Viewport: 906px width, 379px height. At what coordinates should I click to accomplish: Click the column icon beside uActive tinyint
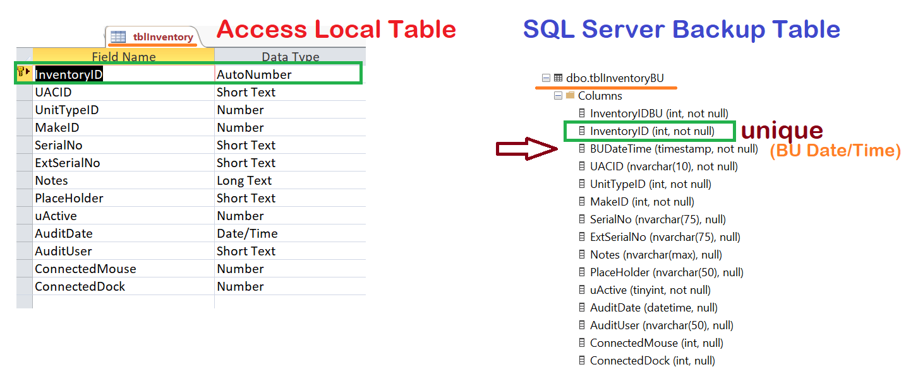coord(582,290)
